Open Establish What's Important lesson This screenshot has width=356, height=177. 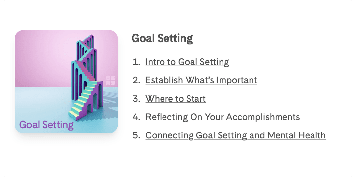coord(201,80)
